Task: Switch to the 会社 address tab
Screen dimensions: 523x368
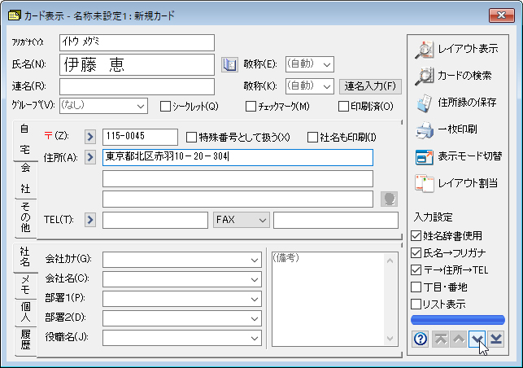Action: (25, 177)
